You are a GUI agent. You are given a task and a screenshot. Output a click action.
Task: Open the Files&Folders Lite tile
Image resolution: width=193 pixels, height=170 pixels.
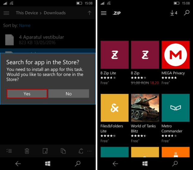click(114, 108)
